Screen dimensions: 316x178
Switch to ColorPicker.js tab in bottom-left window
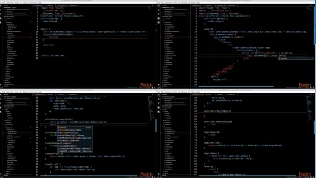point(61,95)
